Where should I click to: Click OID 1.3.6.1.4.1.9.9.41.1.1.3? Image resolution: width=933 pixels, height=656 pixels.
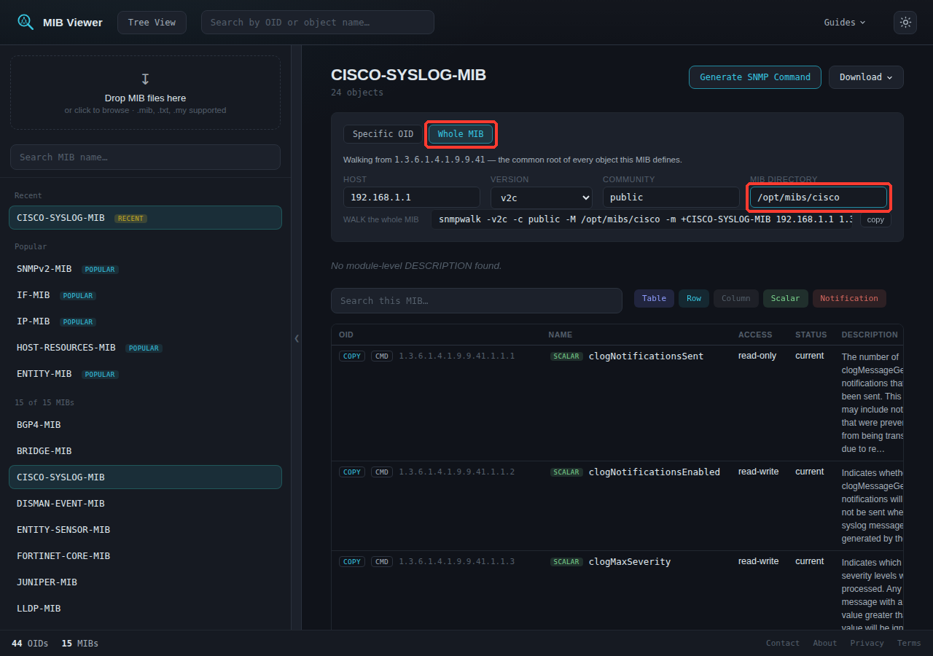pos(456,562)
